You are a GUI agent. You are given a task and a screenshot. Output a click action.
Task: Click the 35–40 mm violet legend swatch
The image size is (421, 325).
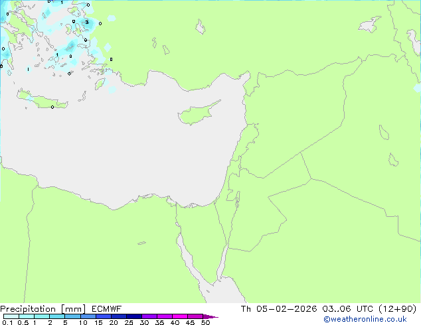[x=164, y=316]
